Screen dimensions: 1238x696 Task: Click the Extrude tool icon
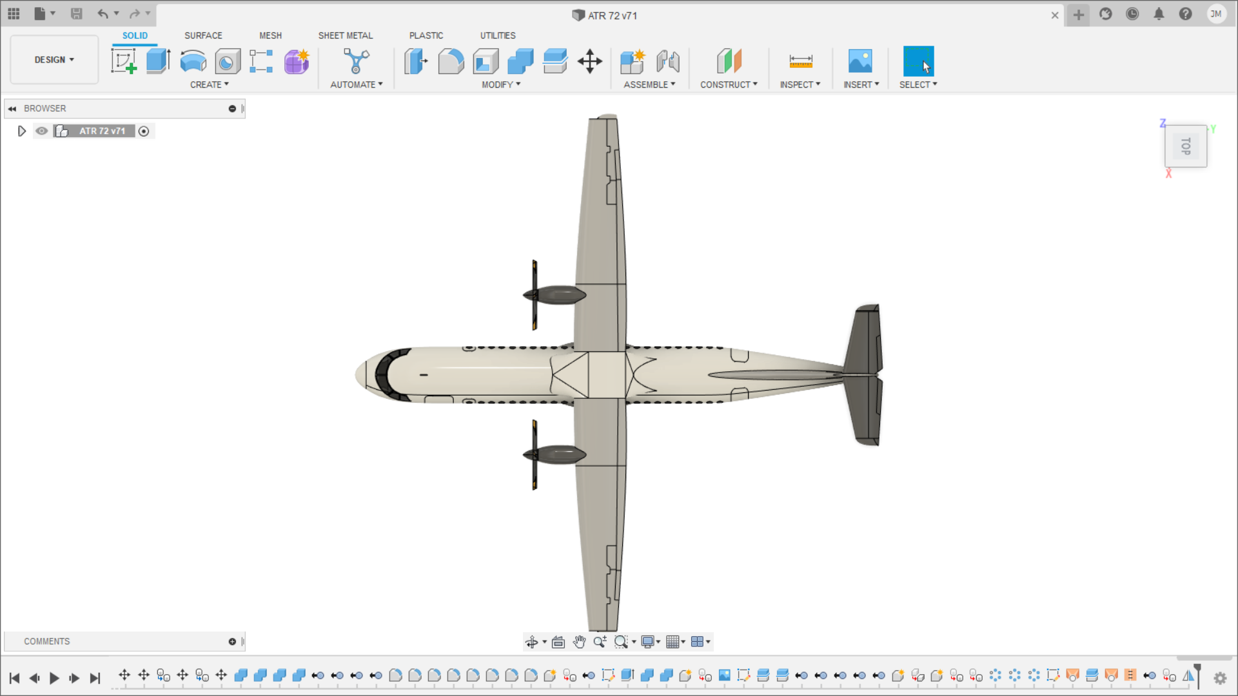(x=158, y=61)
